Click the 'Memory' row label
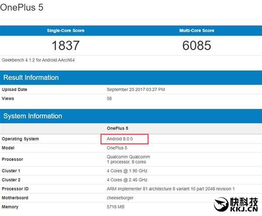262x216 pixels. point(10,207)
